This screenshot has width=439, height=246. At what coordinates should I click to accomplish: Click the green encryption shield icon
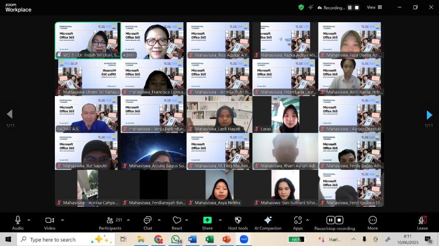pos(301,7)
